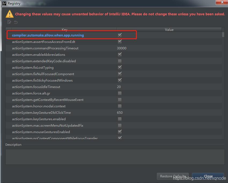Toggle actionSystem.keyGestures.enabled checkbox
The image size is (228, 183).
[x=120, y=119]
